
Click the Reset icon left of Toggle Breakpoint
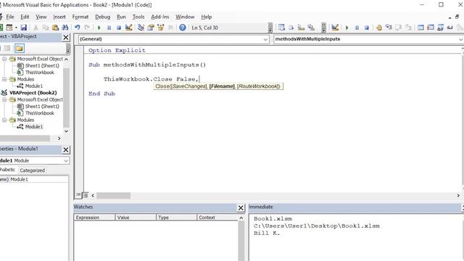pyautogui.click(x=367, y=28)
